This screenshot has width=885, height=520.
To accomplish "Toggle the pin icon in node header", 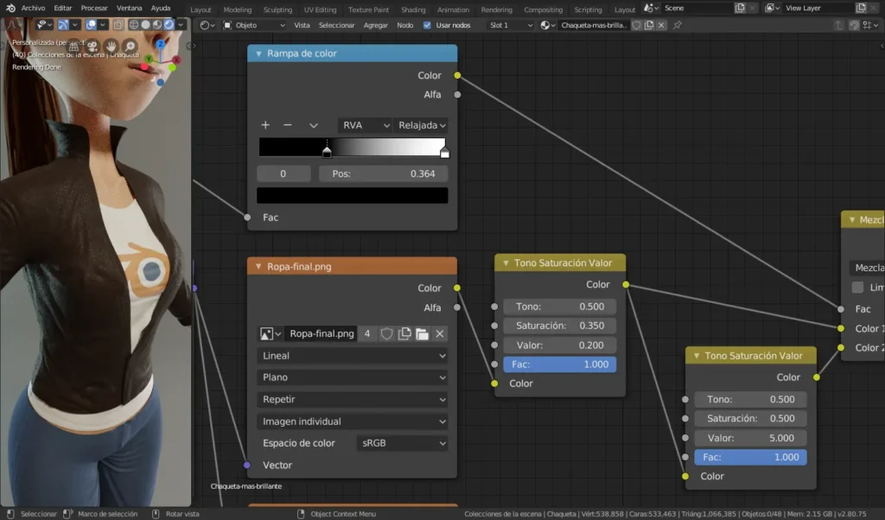I will [x=678, y=25].
